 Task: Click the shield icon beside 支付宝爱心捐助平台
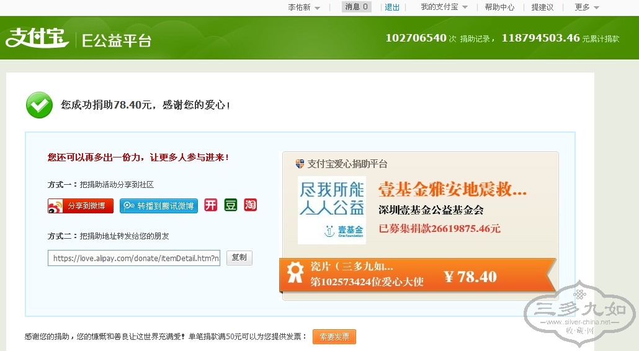(300, 164)
